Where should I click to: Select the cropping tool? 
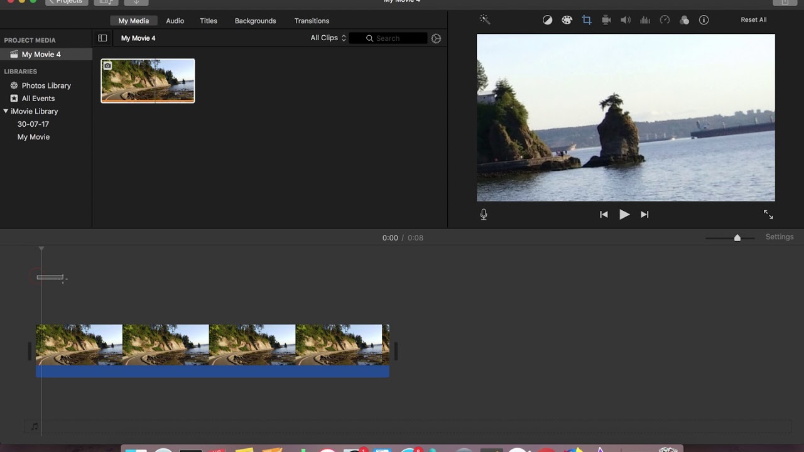[587, 20]
